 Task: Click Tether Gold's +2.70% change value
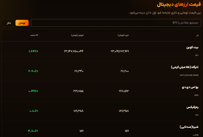[33, 71]
